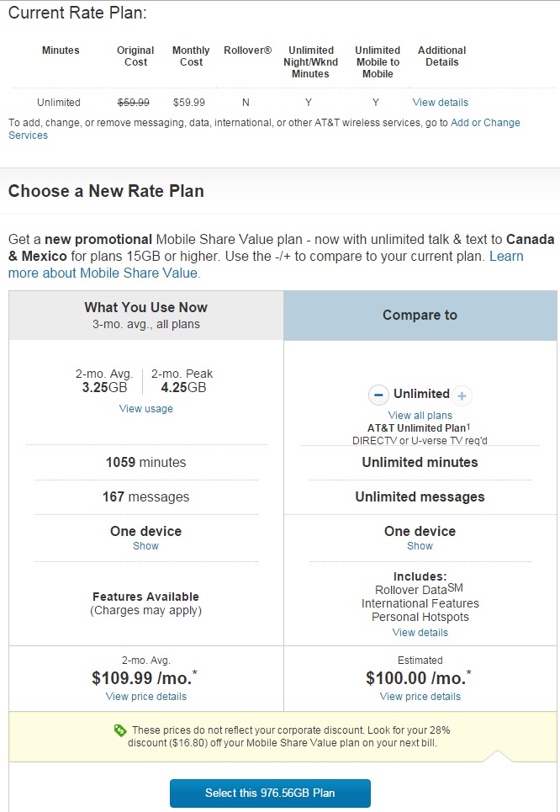Click the Unlimited Mobile to Mobile heading
The image size is (560, 812).
click(378, 62)
